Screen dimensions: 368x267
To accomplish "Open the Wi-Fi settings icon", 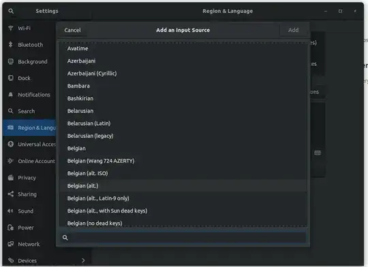I will point(10,28).
